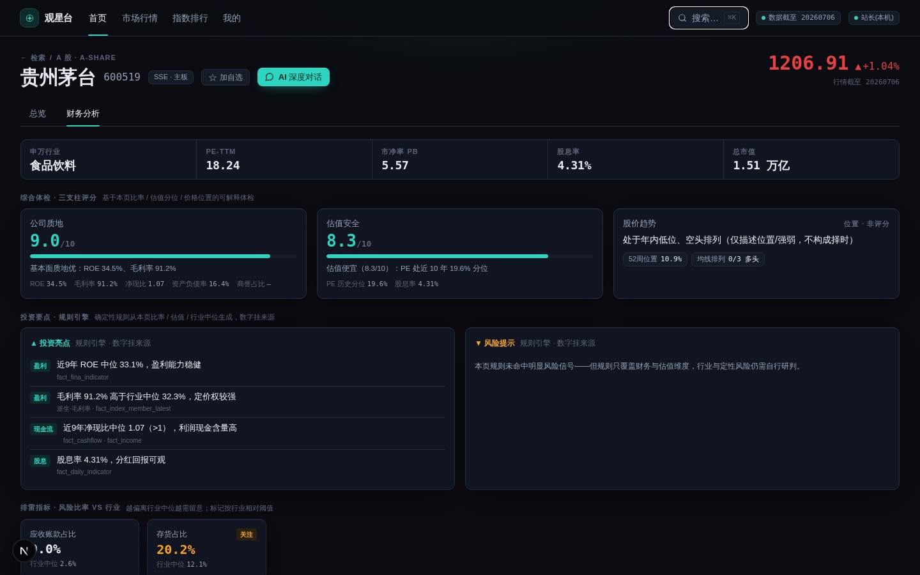Click the PE 历史分位 19.6% metric
This screenshot has height=575, width=920.
coord(356,284)
